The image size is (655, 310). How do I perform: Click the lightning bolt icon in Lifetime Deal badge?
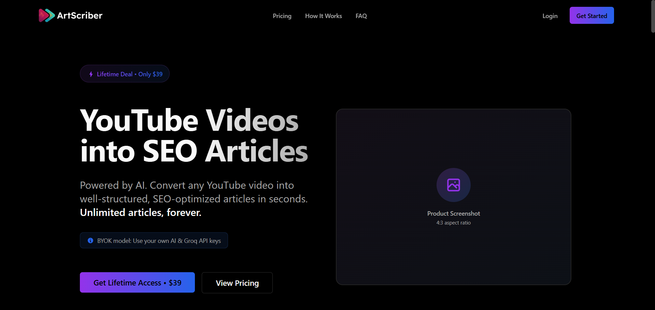91,74
